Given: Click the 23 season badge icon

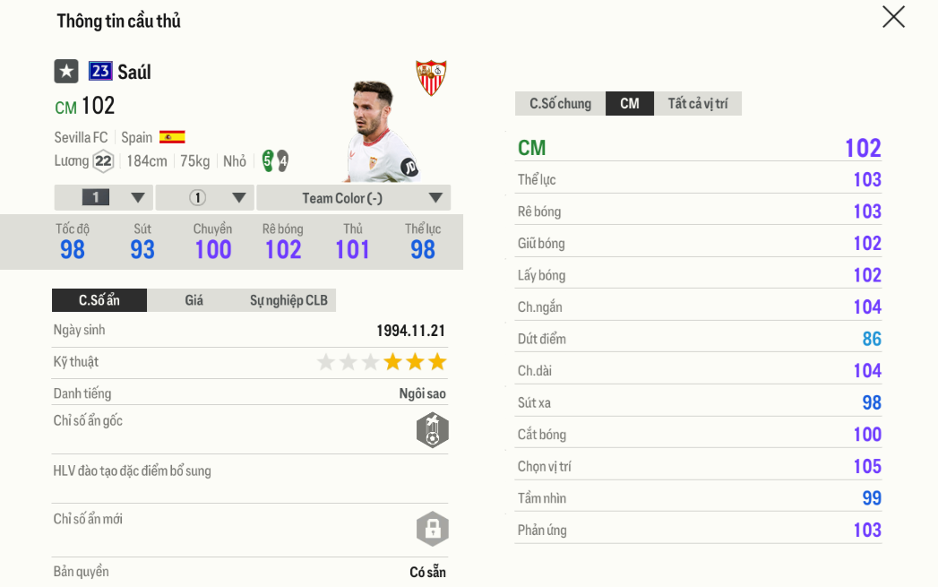Looking at the screenshot, I should [100, 72].
